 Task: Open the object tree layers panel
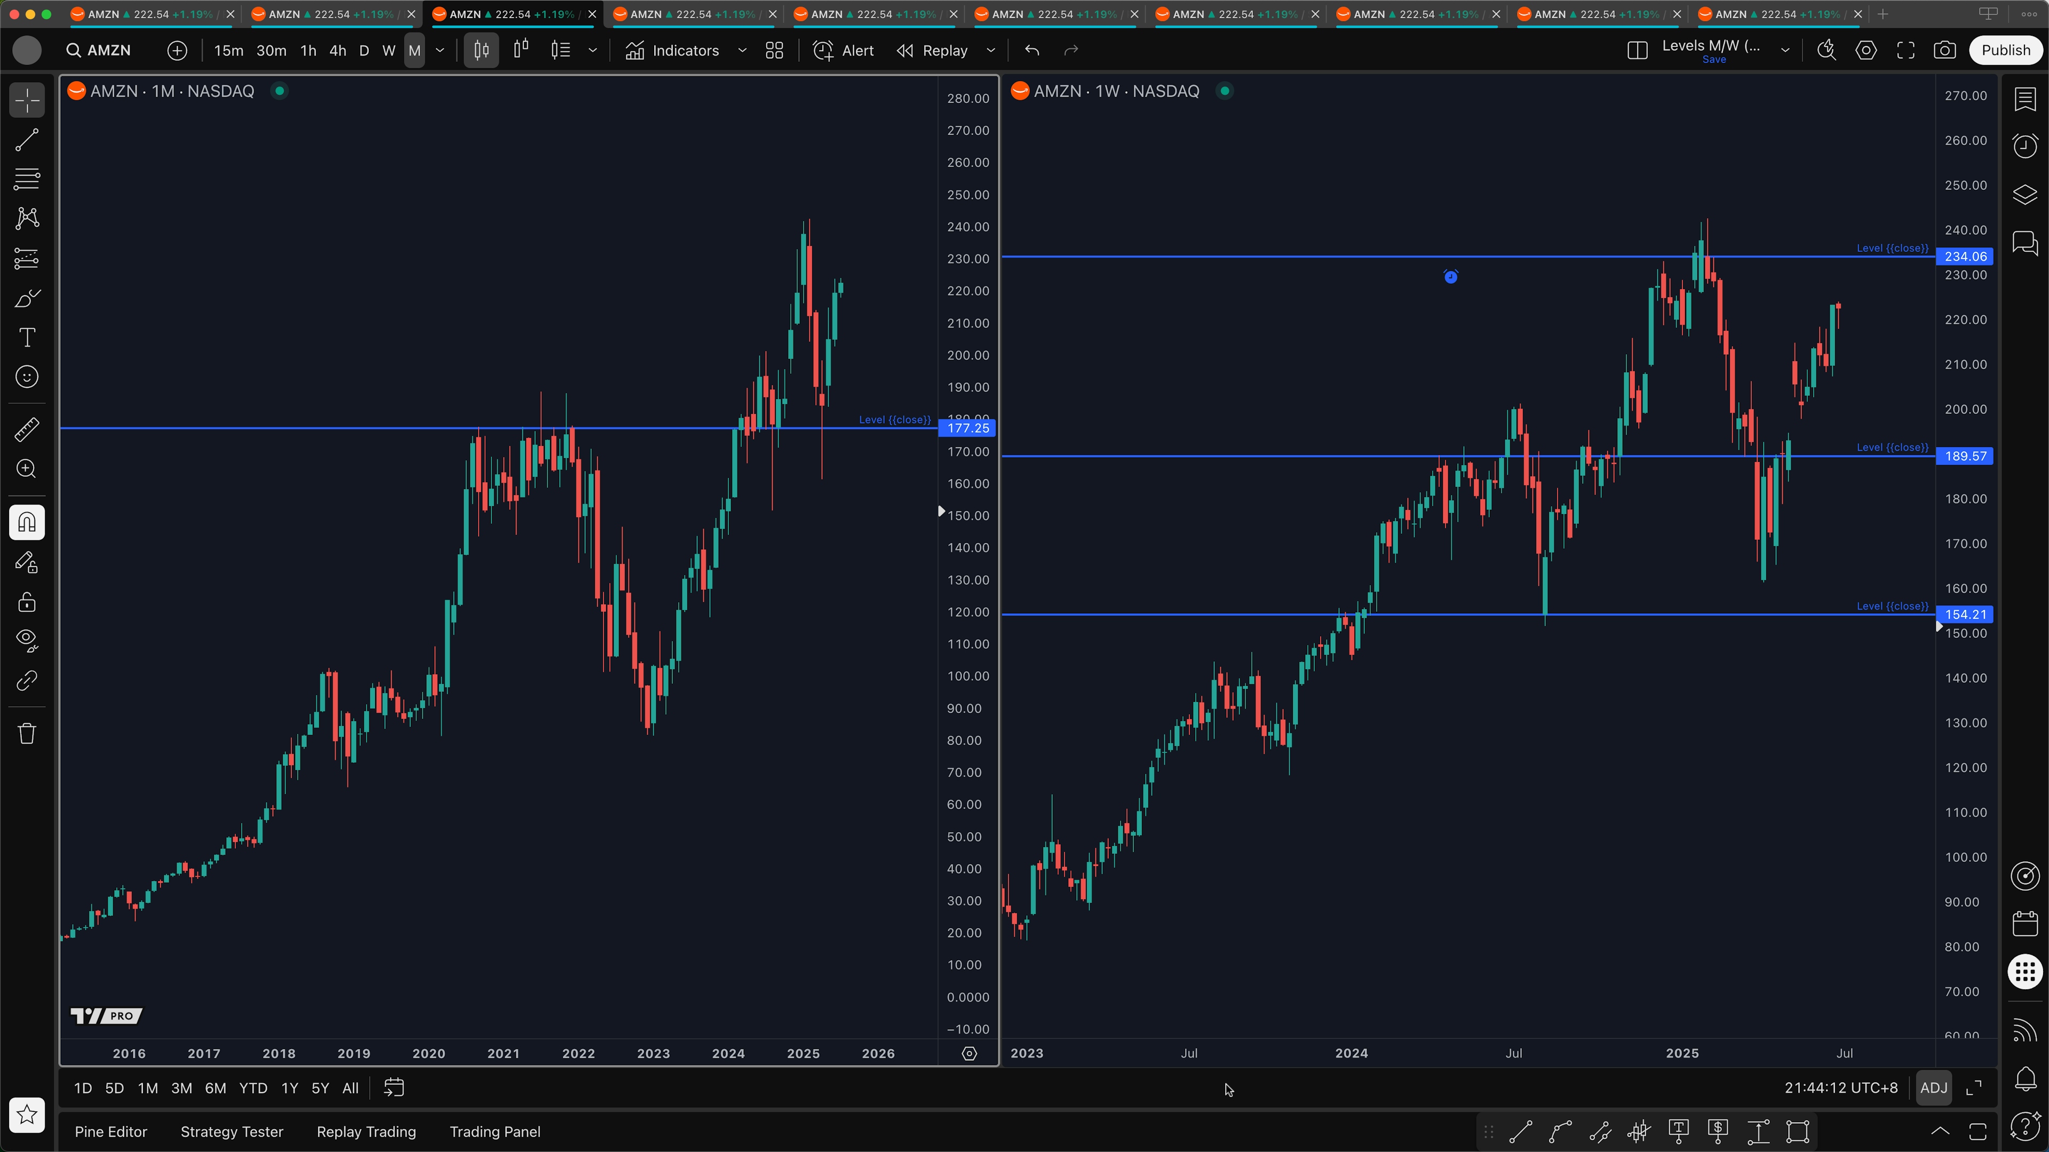2025,194
